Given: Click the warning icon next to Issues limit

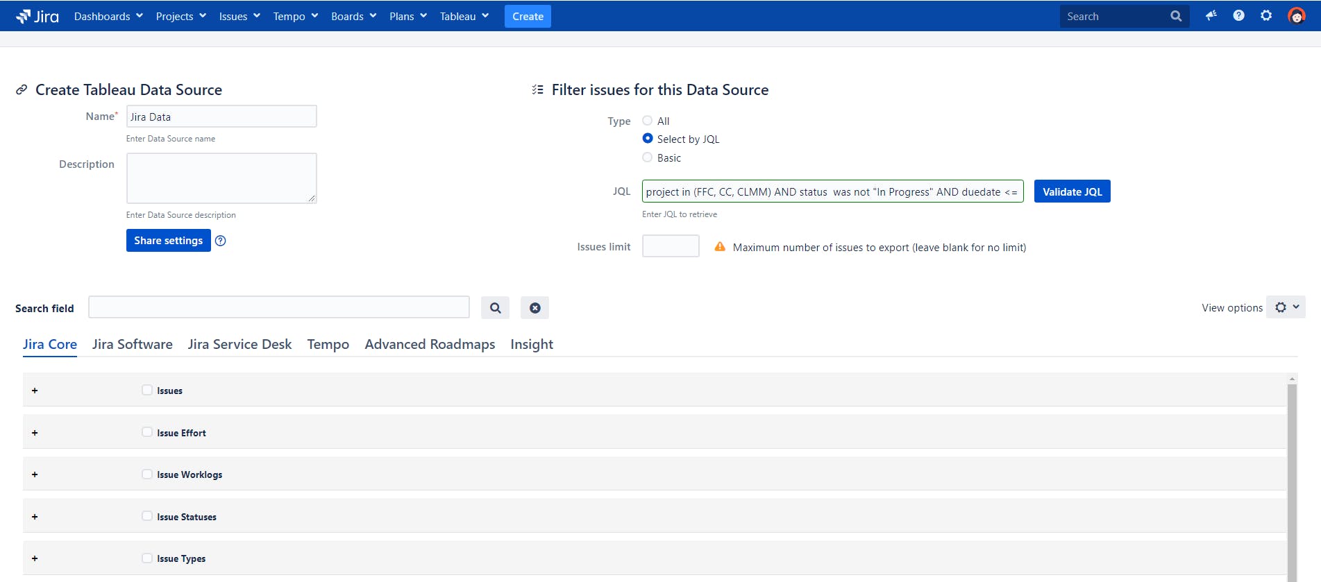Looking at the screenshot, I should pyautogui.click(x=720, y=246).
